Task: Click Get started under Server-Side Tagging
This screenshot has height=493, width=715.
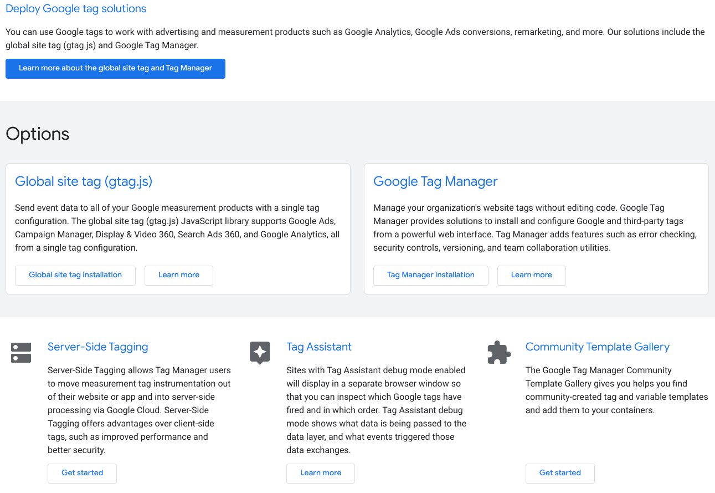Action: click(x=82, y=473)
